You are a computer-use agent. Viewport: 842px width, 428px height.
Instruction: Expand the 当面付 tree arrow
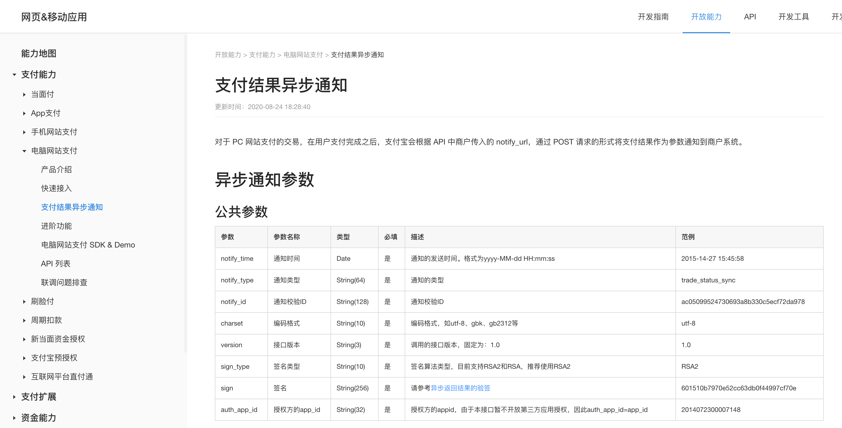(x=24, y=95)
